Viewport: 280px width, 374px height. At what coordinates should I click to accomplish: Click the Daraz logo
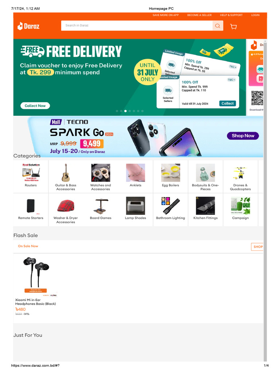[28, 26]
